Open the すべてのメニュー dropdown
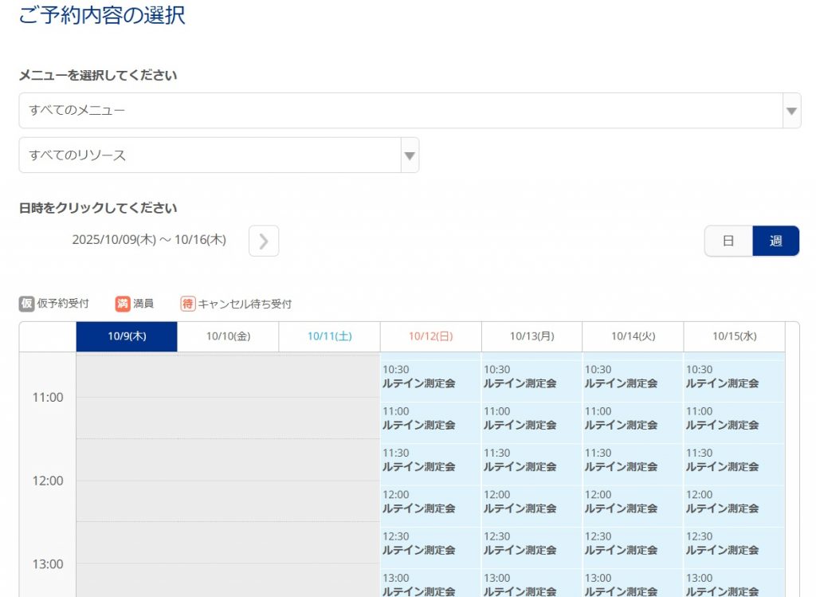This screenshot has width=816, height=597. [398, 111]
